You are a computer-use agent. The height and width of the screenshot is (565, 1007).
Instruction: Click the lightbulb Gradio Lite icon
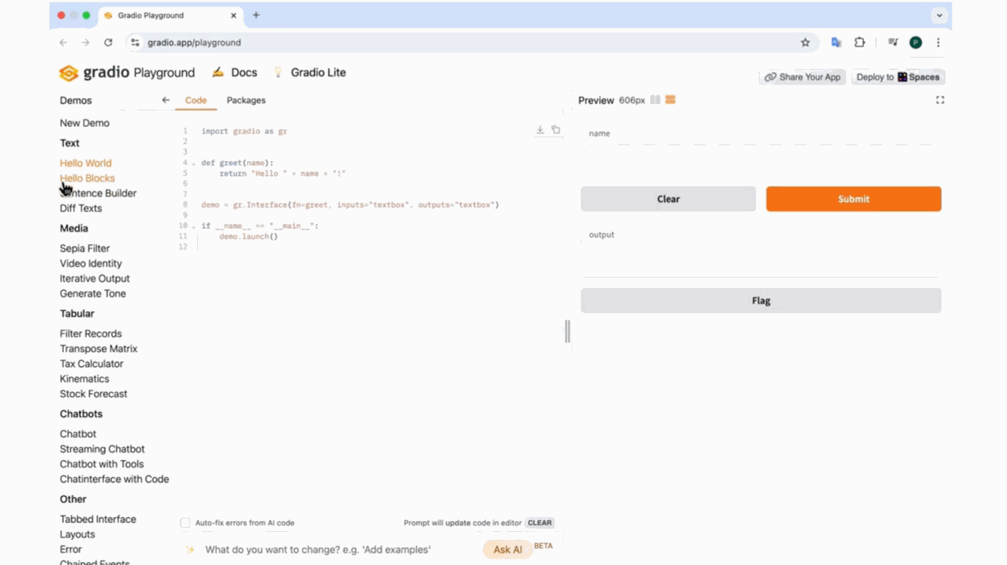pos(278,73)
